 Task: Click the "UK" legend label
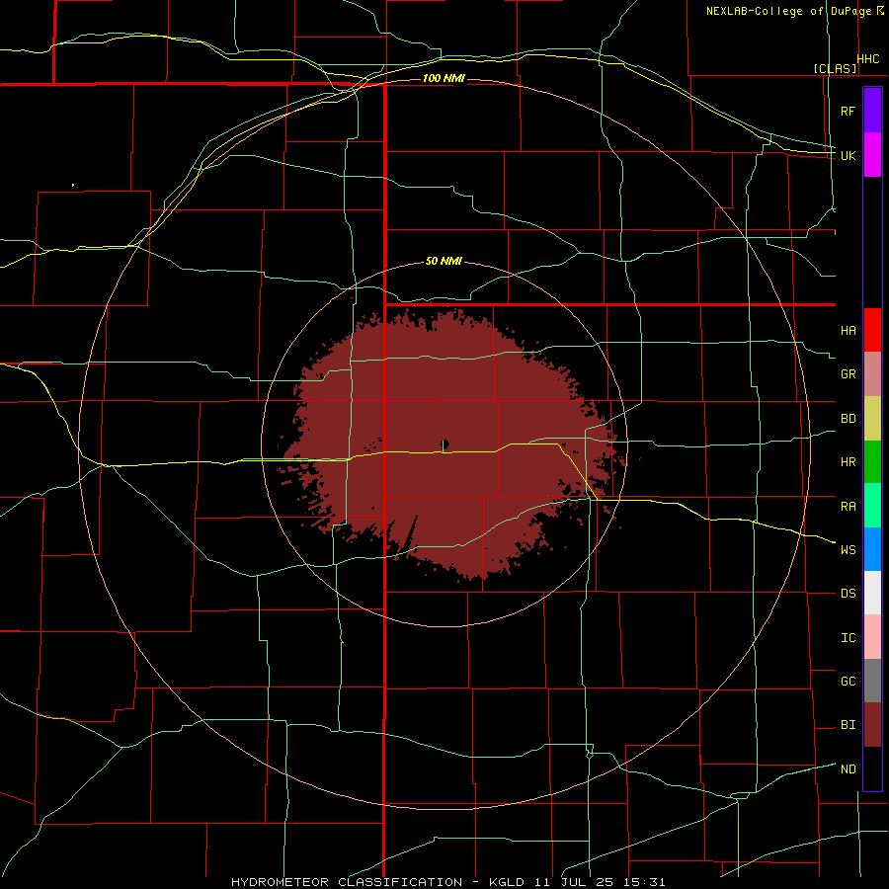click(x=848, y=155)
